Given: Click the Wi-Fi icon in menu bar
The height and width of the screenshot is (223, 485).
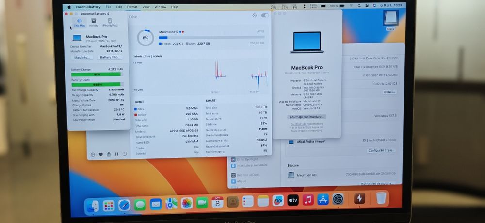Looking at the screenshot, I should (x=351, y=5).
